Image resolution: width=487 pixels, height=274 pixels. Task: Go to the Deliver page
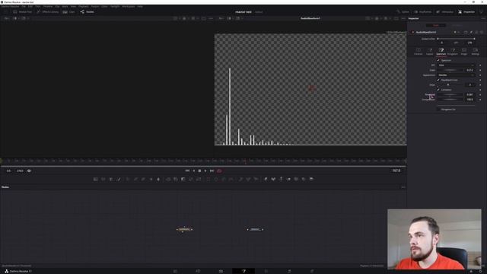tap(312, 271)
